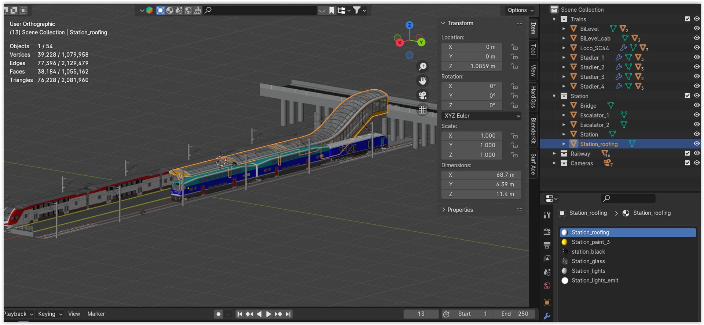
Task: Click the material filter sphere icon in header
Action: pos(170,10)
